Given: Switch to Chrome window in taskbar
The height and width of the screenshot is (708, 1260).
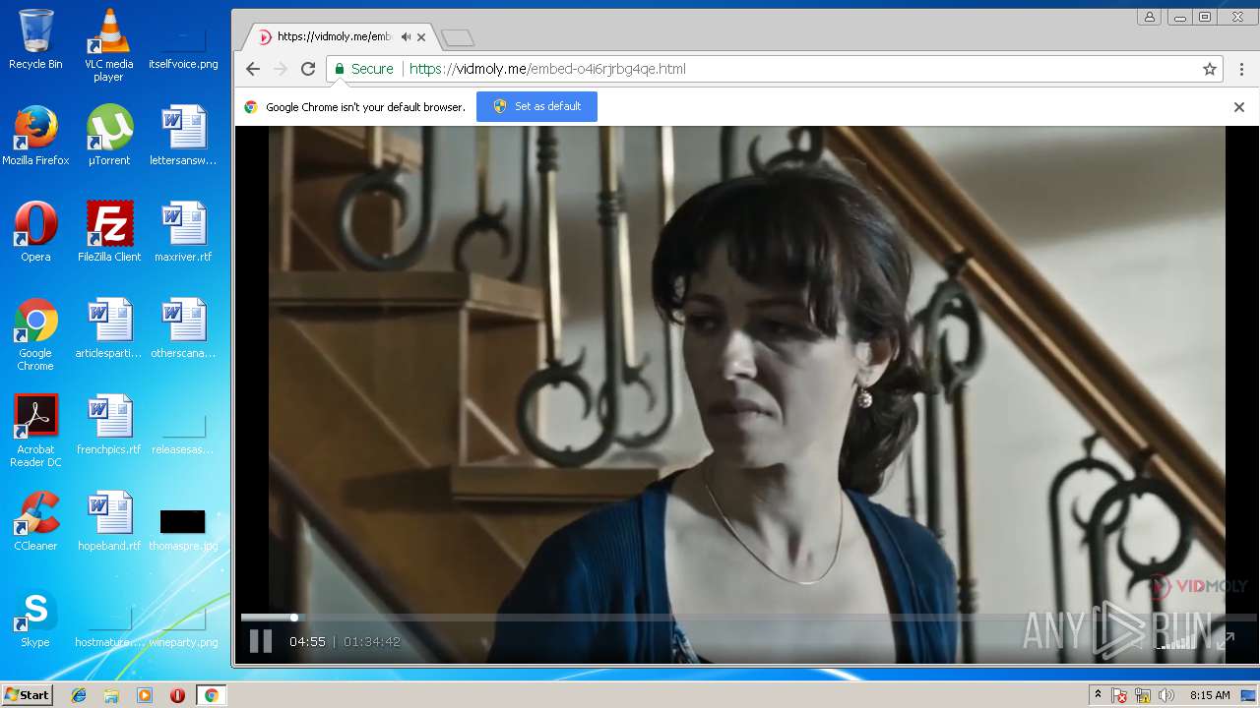Looking at the screenshot, I should [211, 695].
